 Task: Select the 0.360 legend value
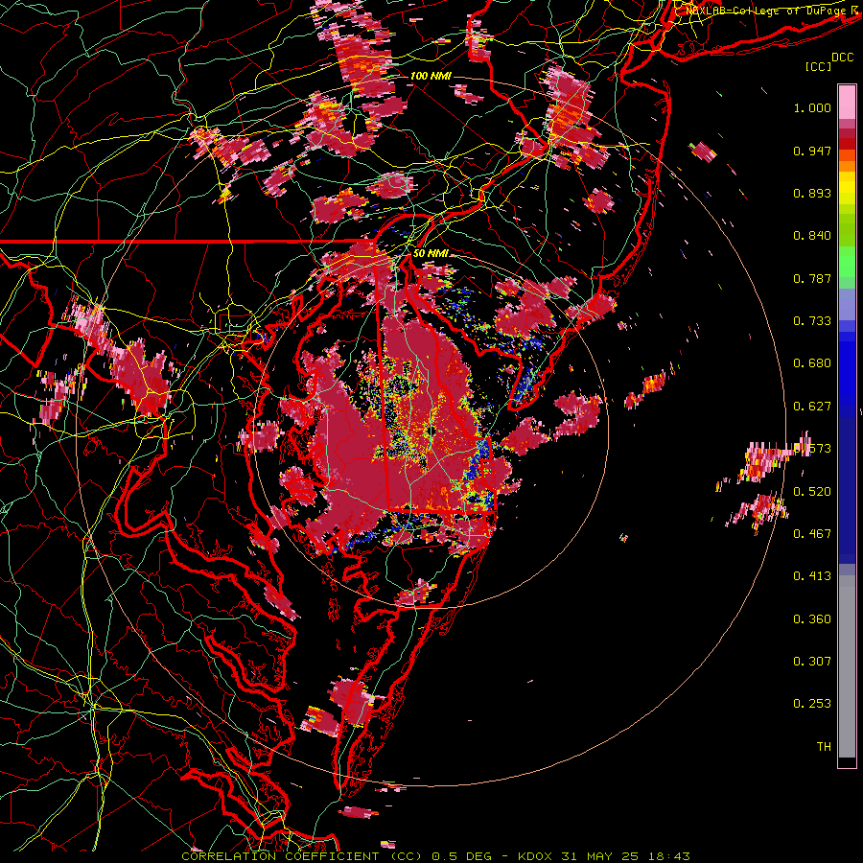[812, 619]
